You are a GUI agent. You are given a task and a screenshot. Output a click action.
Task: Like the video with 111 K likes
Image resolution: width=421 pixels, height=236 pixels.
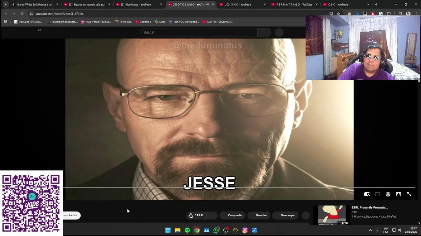click(x=196, y=215)
